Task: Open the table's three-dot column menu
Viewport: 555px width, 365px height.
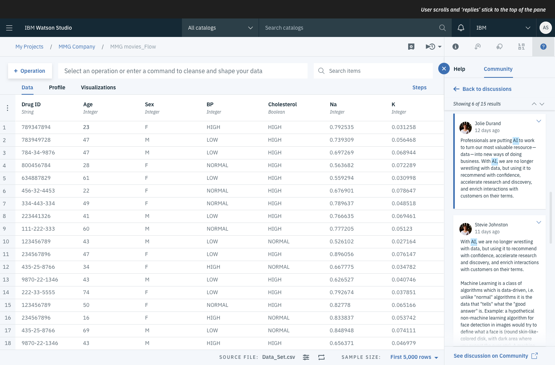Action: tap(7, 108)
